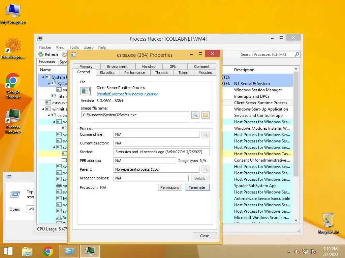
Task: Open the Modules tab
Action: coord(205,73)
